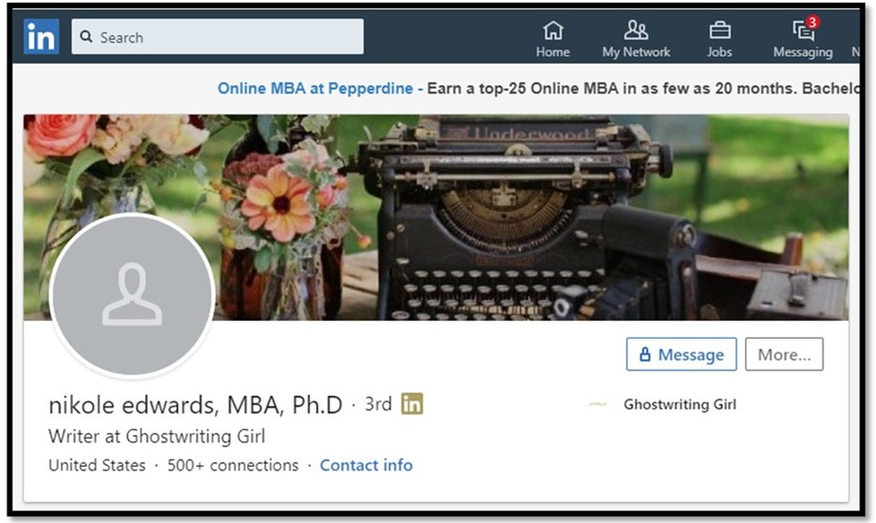Click the lock icon on Message button
Viewport: 876px width, 523px height.
coord(645,355)
